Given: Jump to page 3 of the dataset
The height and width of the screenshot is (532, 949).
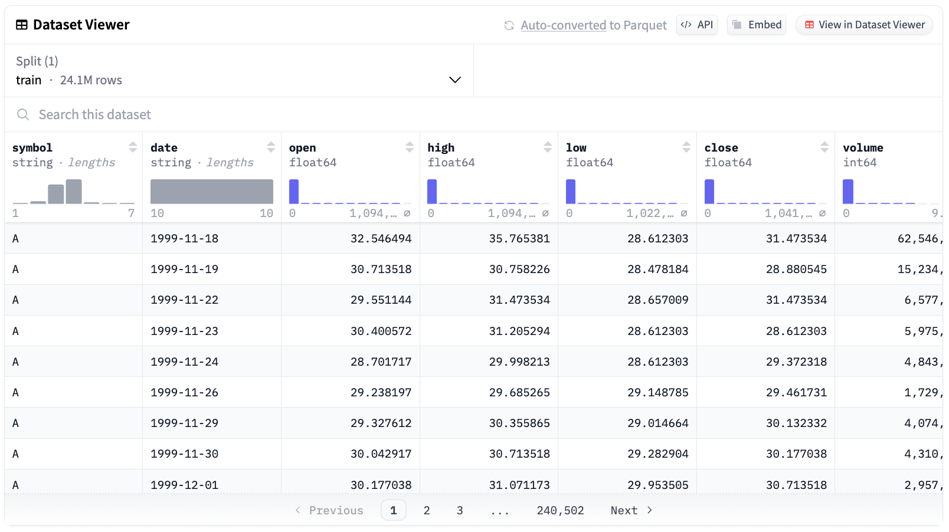Looking at the screenshot, I should [x=460, y=510].
